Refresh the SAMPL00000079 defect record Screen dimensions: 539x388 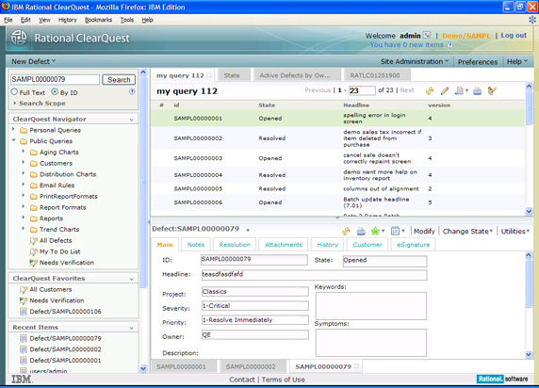coord(346,232)
